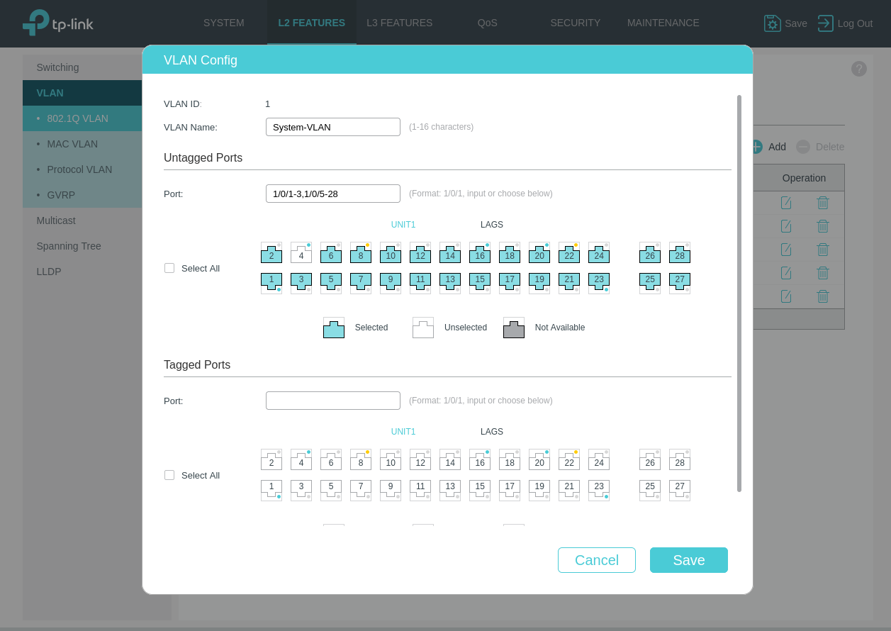
Task: Click untagged port 28 icon
Action: point(680,253)
